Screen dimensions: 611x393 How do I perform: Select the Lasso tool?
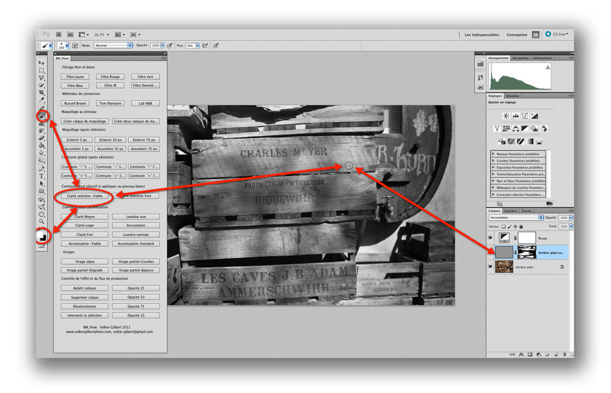tap(42, 78)
